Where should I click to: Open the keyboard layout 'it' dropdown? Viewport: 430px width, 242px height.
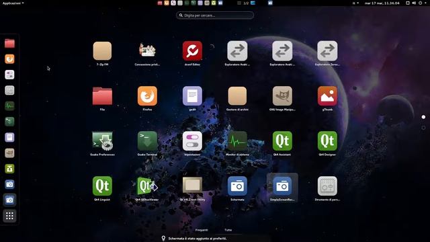(355, 3)
